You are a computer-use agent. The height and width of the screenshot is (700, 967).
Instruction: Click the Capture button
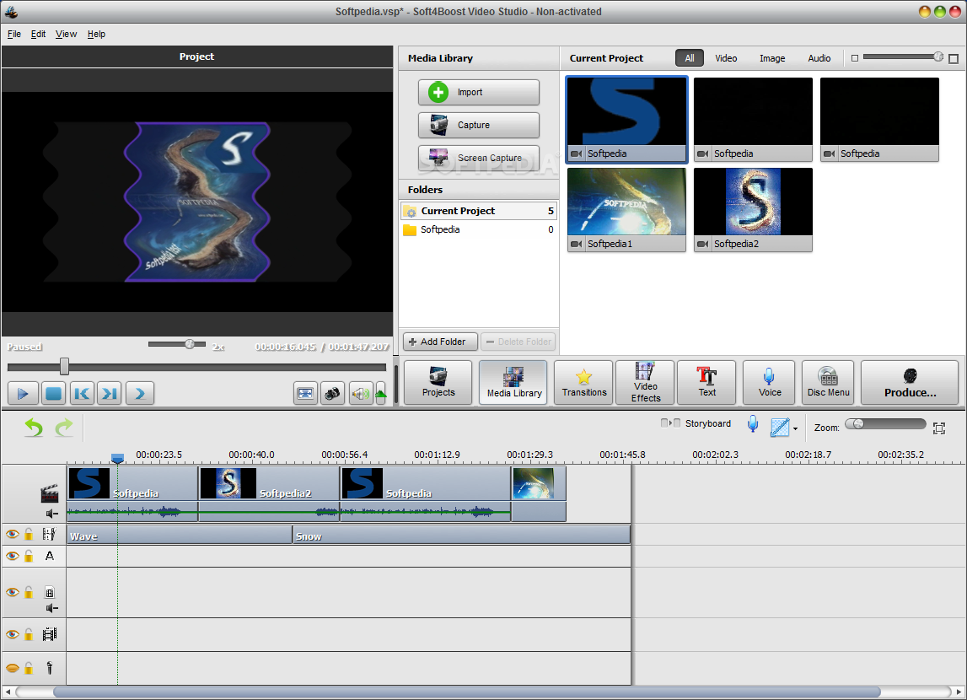click(479, 125)
